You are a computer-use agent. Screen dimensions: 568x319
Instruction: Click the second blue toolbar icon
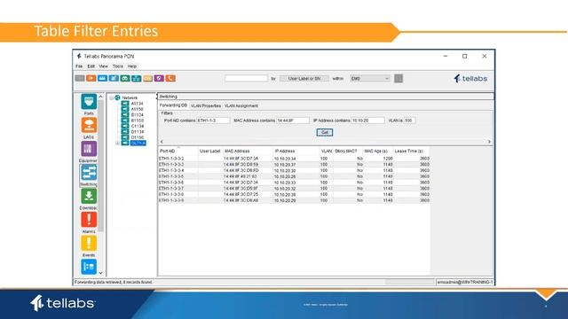pyautogui.click(x=114, y=78)
